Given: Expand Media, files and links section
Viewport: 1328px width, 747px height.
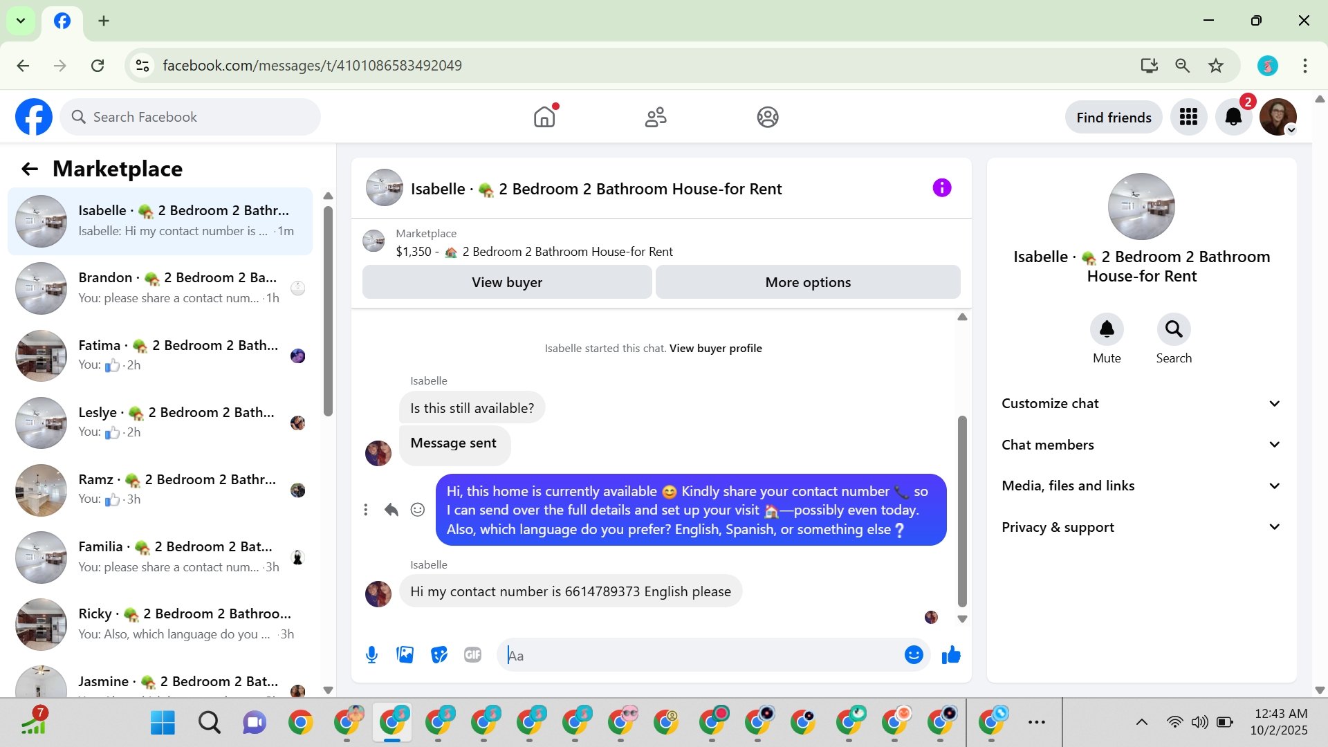Looking at the screenshot, I should pos(1141,486).
